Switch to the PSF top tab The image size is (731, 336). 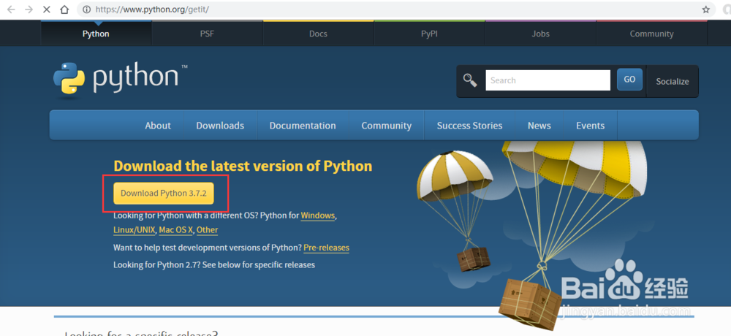(207, 34)
